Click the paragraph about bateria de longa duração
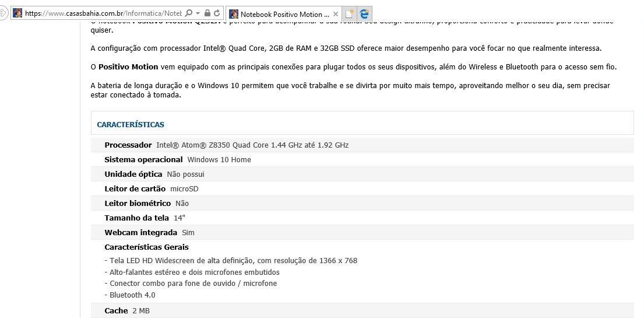This screenshot has width=644, height=318. pos(350,90)
